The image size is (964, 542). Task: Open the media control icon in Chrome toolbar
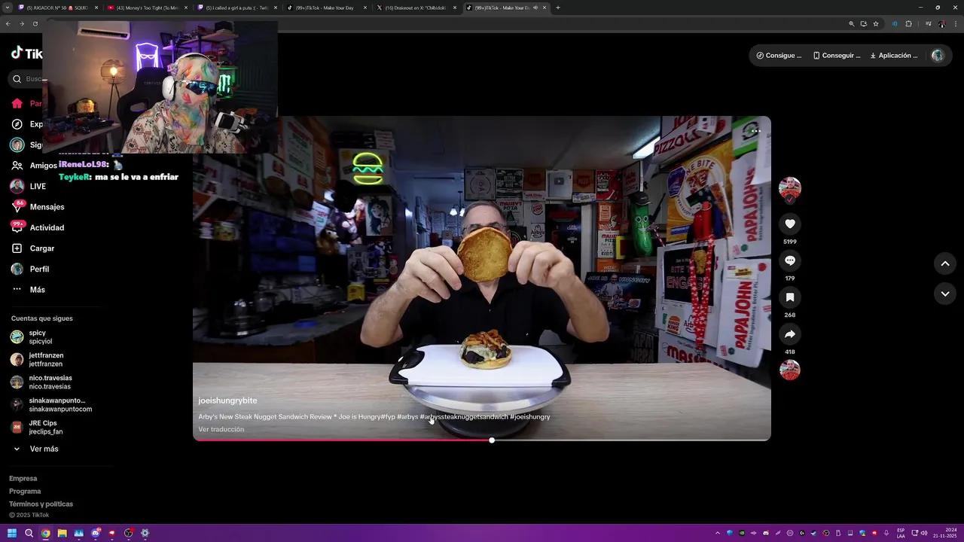929,23
